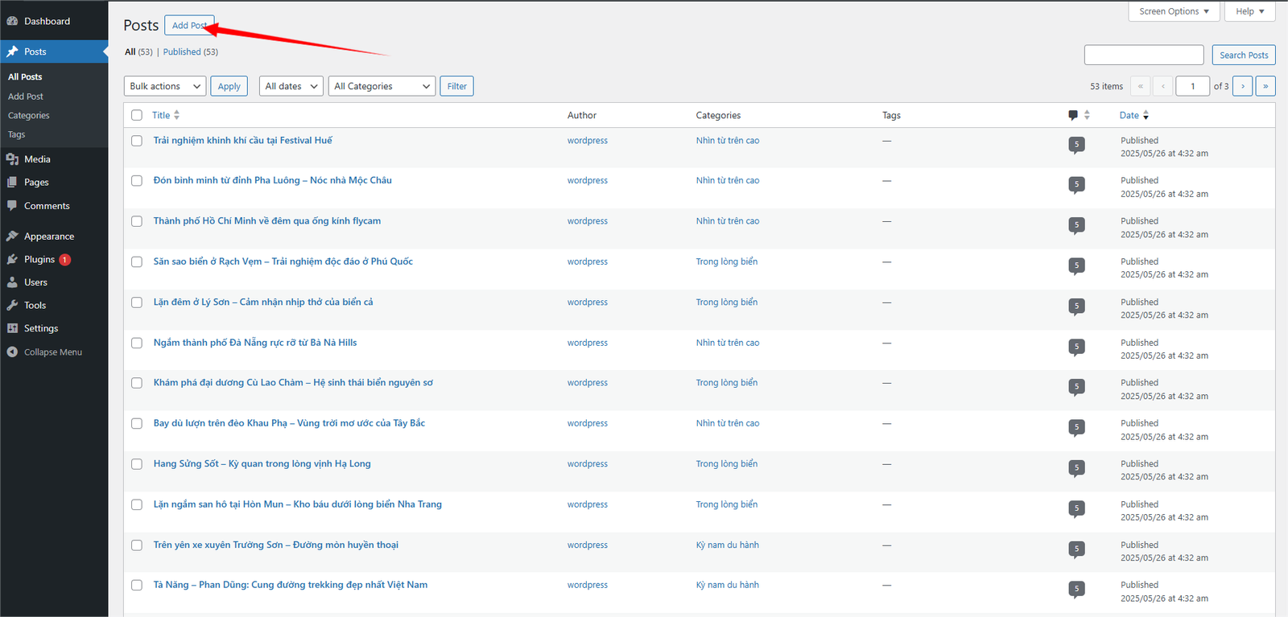Open the Tools wrench icon
Viewport: 1288px width, 617px height.
coord(12,306)
